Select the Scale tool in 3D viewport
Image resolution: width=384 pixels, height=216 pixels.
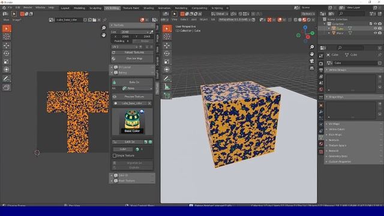(167, 61)
